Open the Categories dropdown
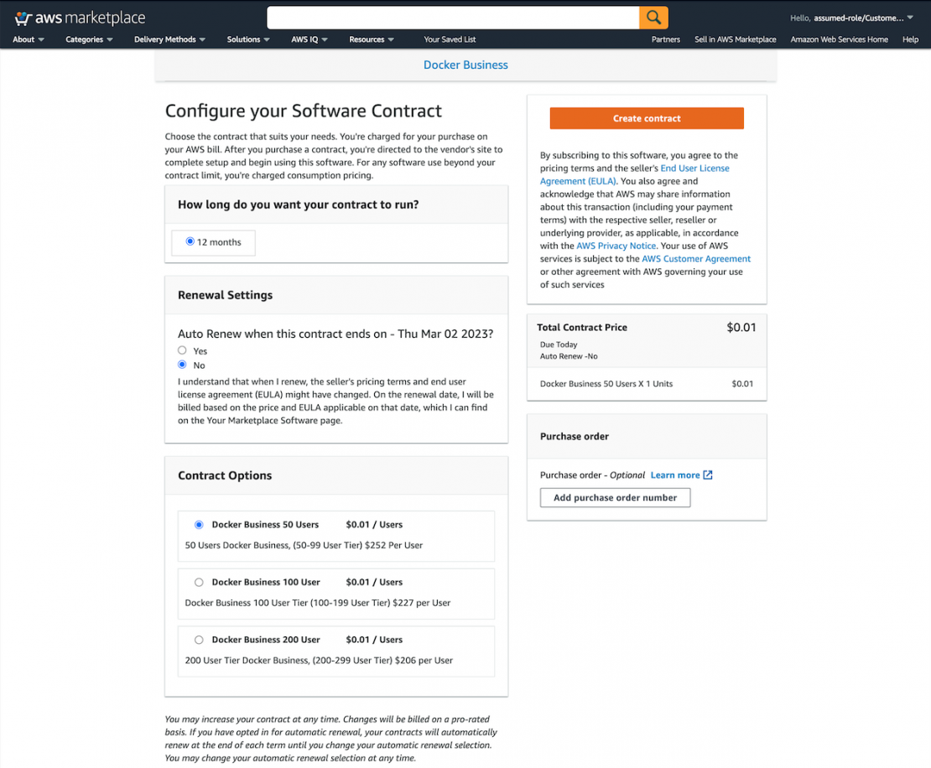931x768 pixels. pyautogui.click(x=89, y=39)
